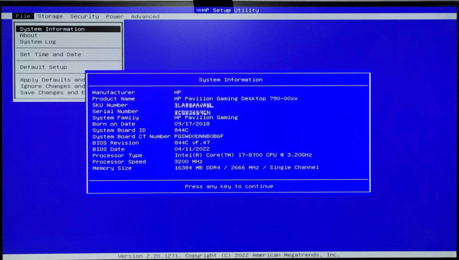Open the Security menu

84,17
